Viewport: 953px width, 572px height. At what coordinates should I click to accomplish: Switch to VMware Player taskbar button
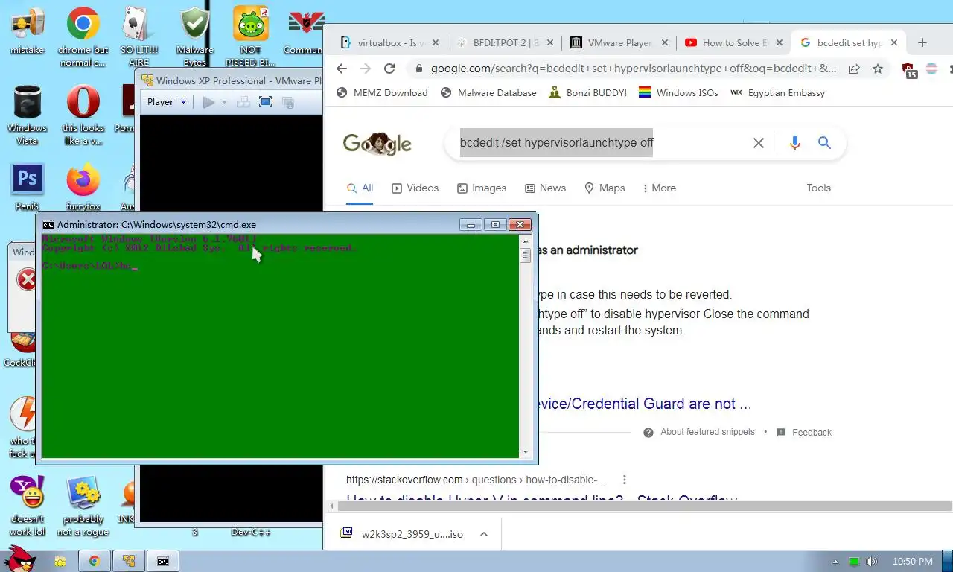129,561
